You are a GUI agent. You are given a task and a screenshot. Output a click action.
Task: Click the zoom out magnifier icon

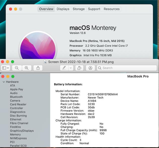pos(17,68)
